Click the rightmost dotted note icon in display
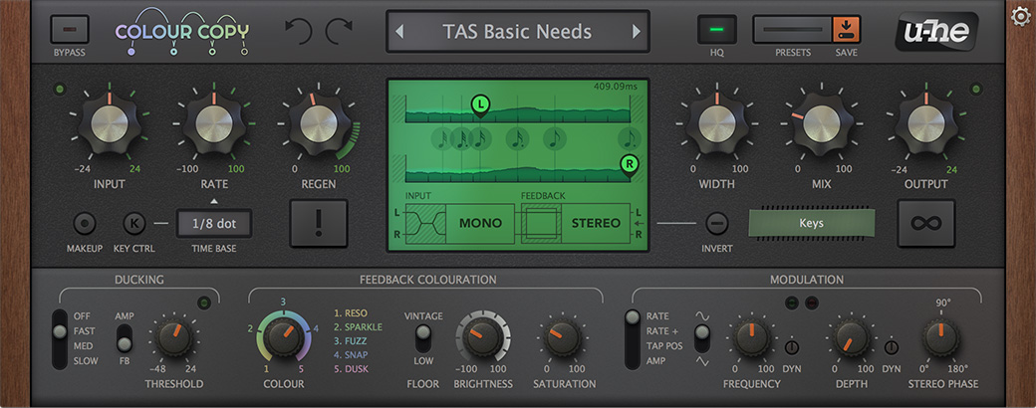The width and height of the screenshot is (1036, 408). (x=630, y=139)
